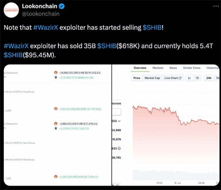Open the Overview tab
The image size is (221, 190).
140,68
